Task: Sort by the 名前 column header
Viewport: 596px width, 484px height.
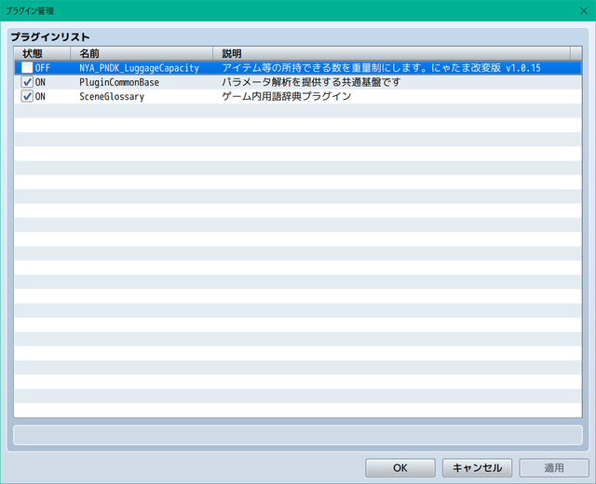Action: tap(142, 53)
